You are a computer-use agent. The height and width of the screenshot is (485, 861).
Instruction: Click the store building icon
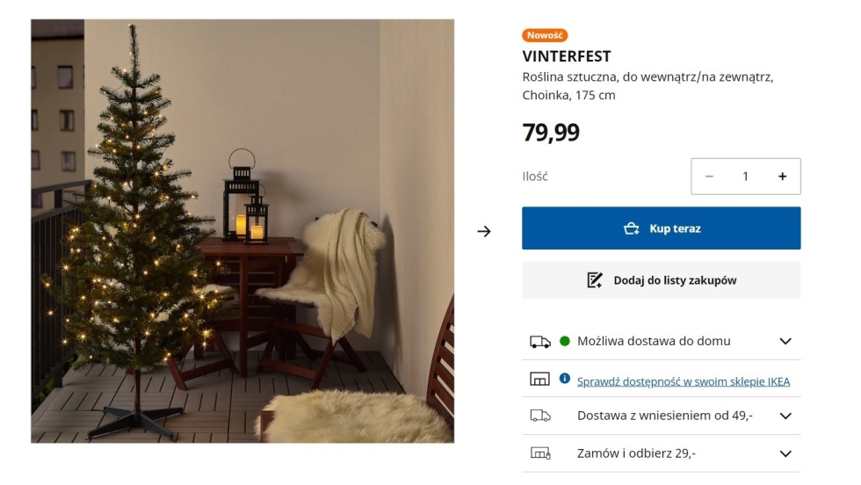coord(539,379)
